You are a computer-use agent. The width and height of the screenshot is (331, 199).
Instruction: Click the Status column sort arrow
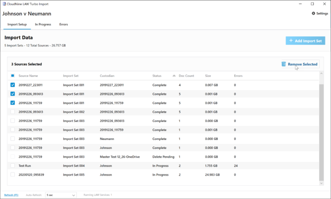[x=174, y=76]
